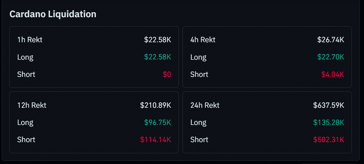Click the 4h Rekt label
364x164 pixels.
(203, 40)
